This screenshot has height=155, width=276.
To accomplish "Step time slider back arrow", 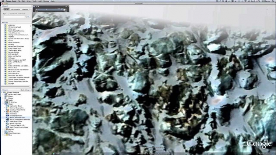I will 36,10.
